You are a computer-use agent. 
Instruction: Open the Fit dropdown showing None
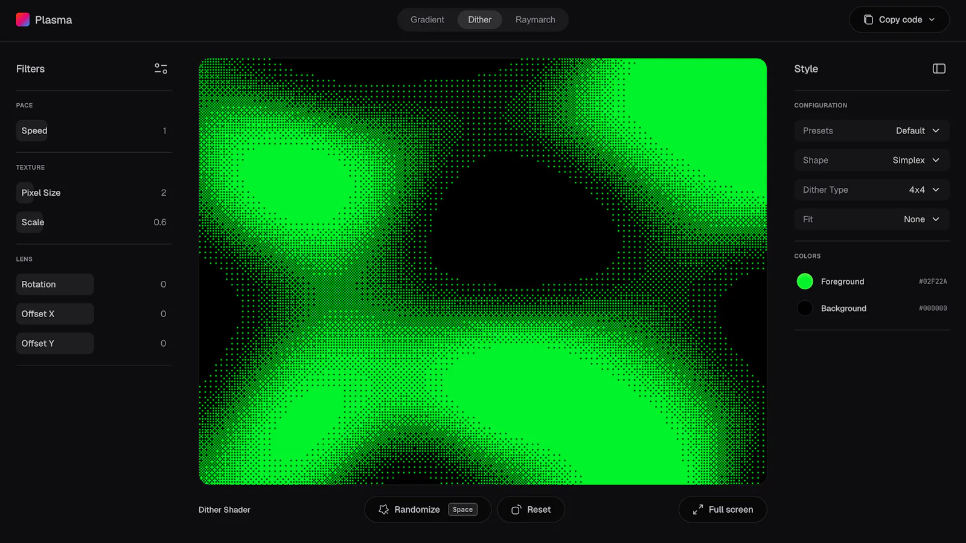click(x=872, y=219)
